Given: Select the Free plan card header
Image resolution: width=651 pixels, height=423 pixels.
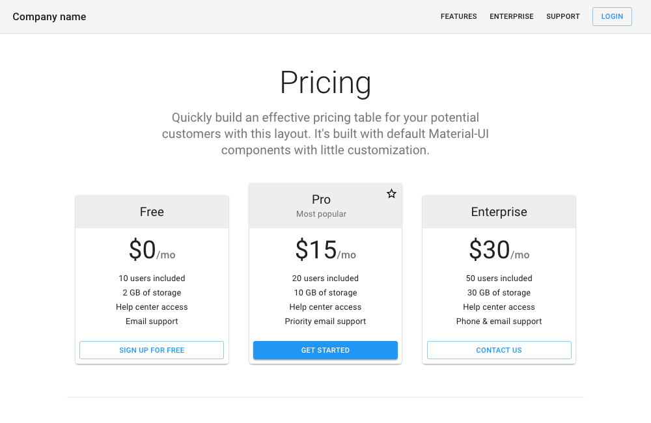Looking at the screenshot, I should 152,212.
